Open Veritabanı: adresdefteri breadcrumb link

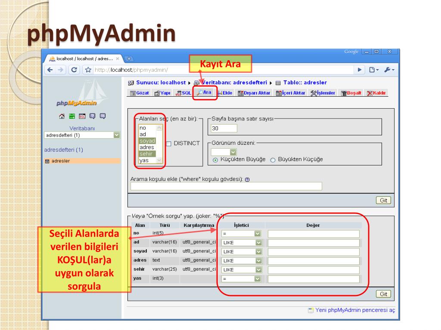tap(235, 82)
